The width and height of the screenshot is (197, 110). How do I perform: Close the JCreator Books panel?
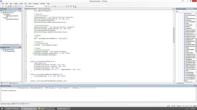(196, 9)
